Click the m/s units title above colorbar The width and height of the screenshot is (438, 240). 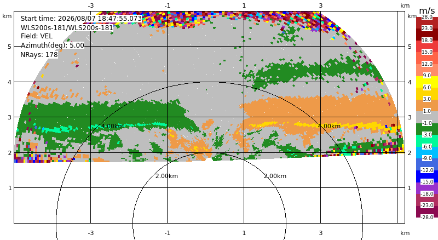427,10
